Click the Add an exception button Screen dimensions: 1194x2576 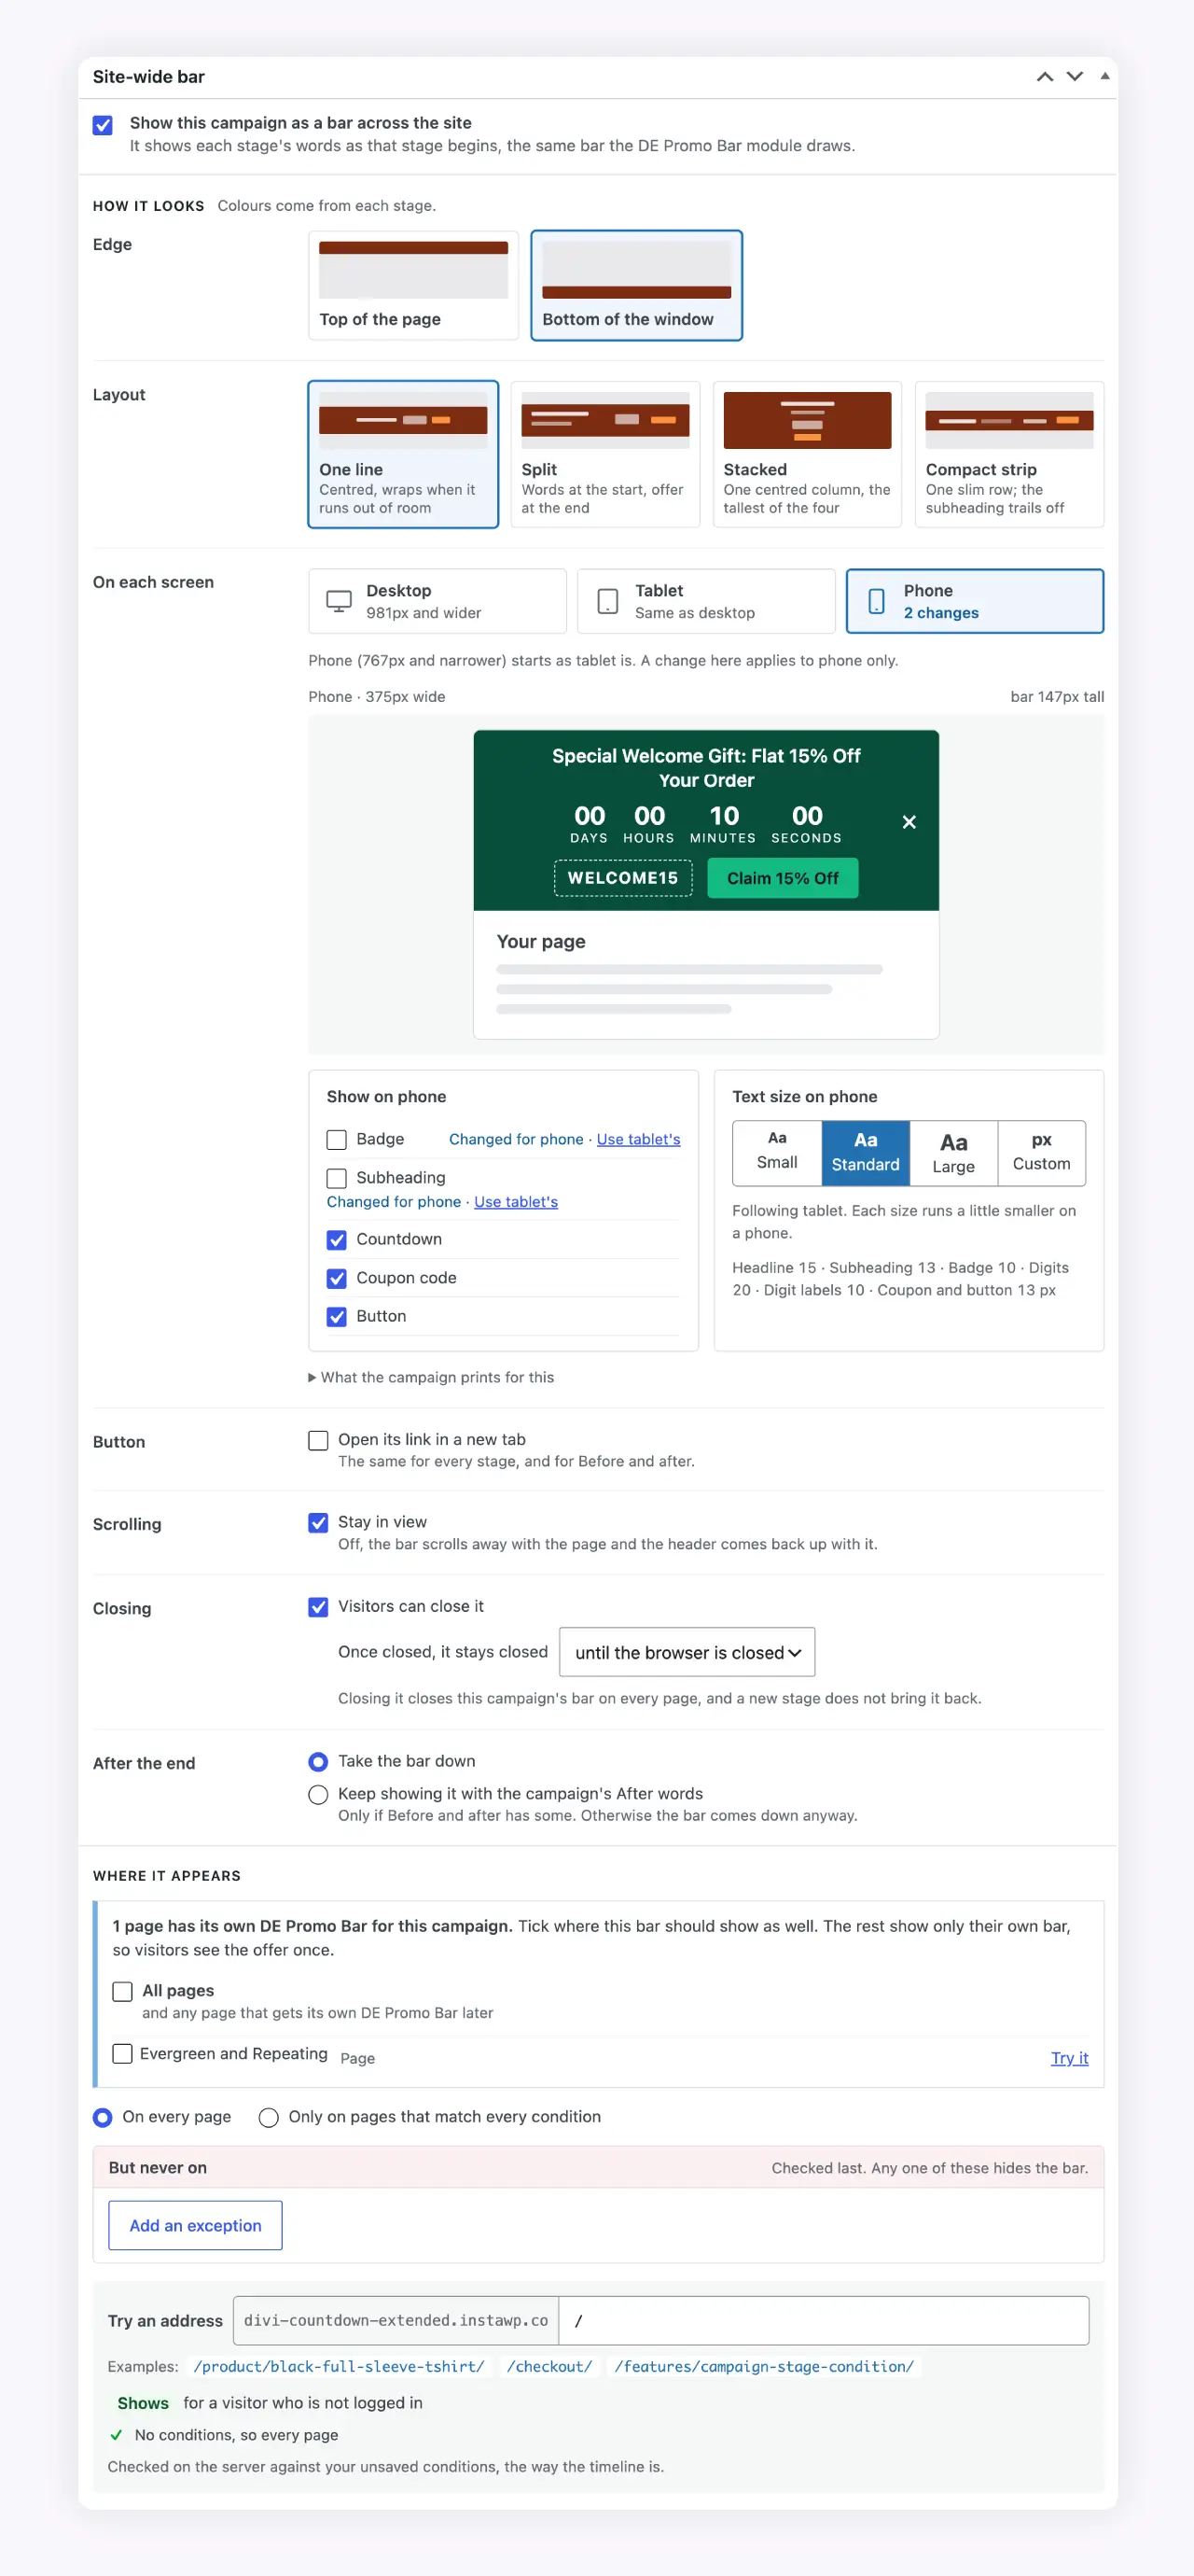(195, 2226)
